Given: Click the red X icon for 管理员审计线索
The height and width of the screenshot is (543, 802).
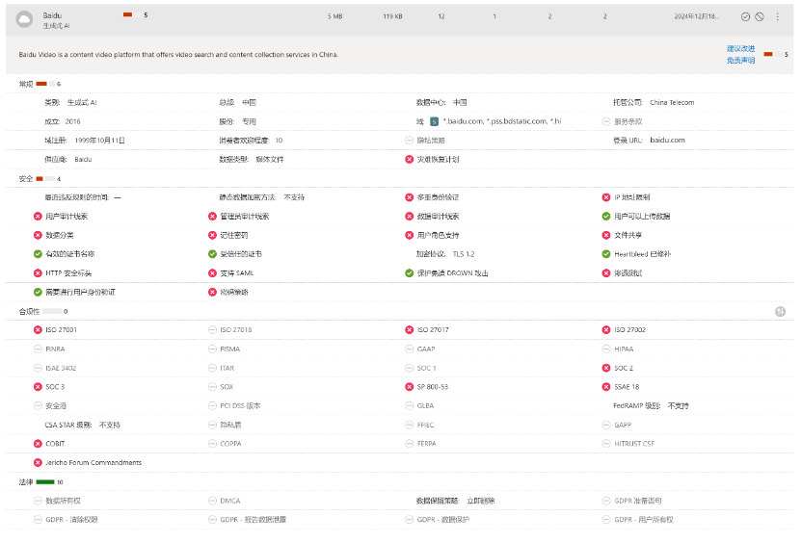Looking at the screenshot, I should [212, 217].
